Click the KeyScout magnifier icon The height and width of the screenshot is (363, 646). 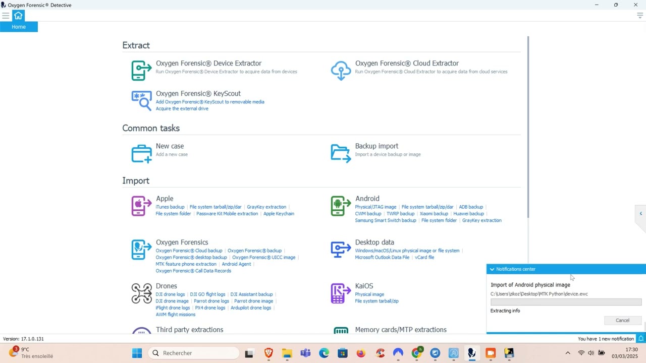point(141,101)
